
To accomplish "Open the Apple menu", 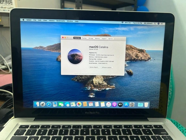I will [x=23, y=20].
